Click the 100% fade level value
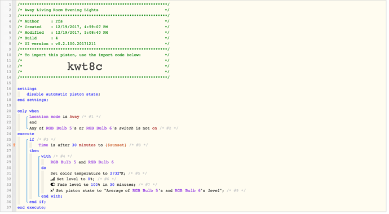 (95, 185)
